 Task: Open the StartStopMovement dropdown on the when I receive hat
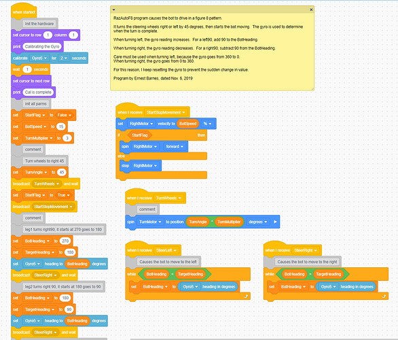click(166, 112)
